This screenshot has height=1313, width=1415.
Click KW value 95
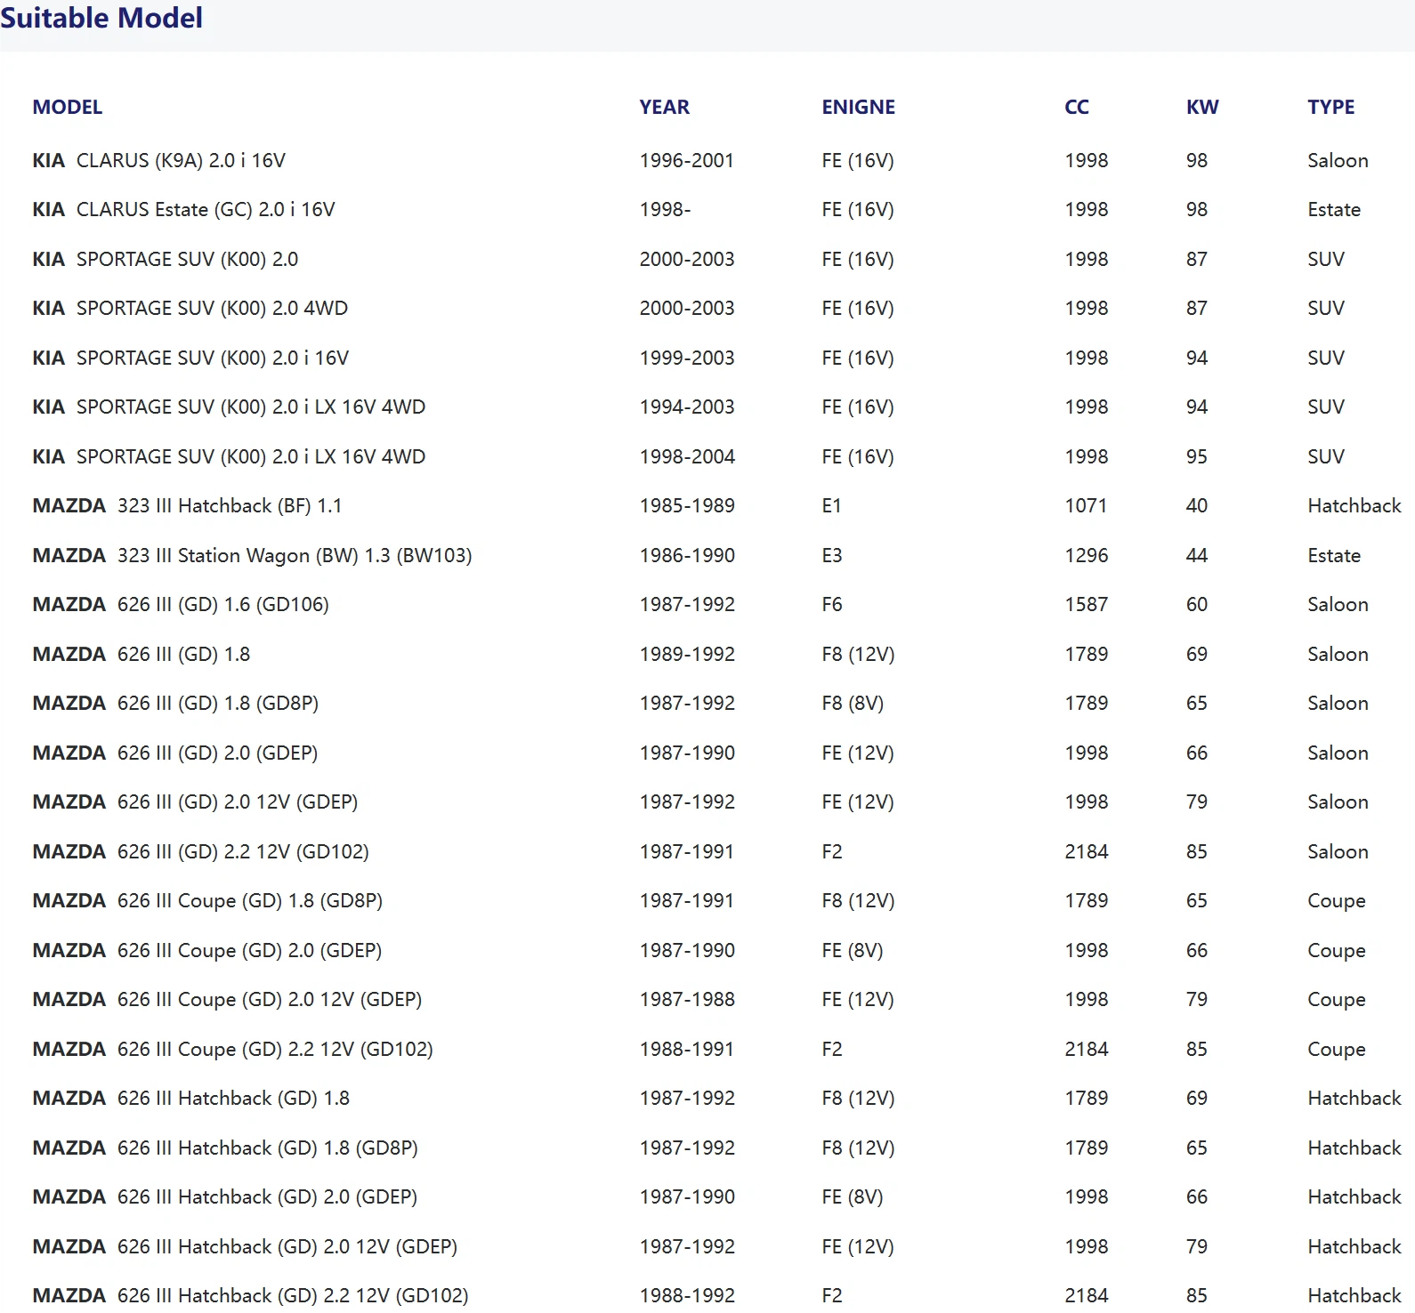point(1197,456)
